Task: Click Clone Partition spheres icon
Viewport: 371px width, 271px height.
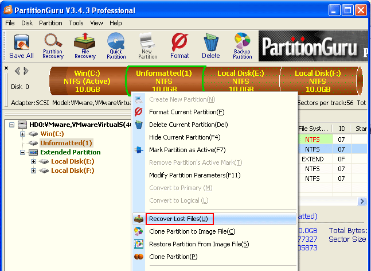Action: (139, 257)
